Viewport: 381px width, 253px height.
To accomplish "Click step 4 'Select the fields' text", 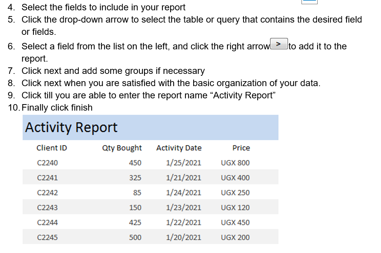I will click(103, 7).
